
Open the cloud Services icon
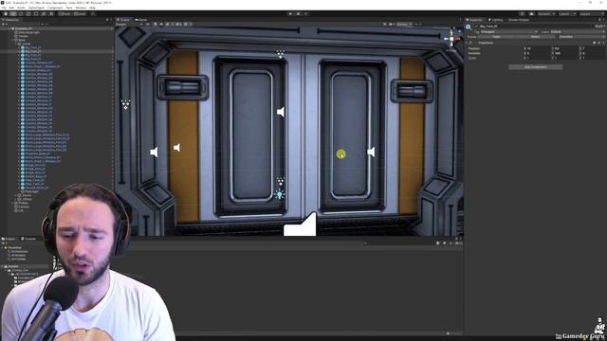point(531,14)
